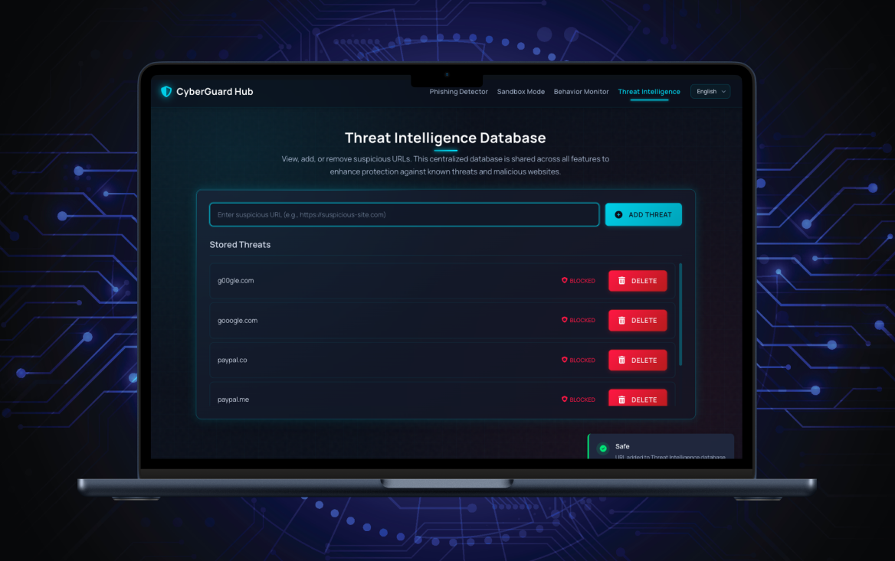
Task: Click the stored threats list scrollbar
Action: coord(680,314)
